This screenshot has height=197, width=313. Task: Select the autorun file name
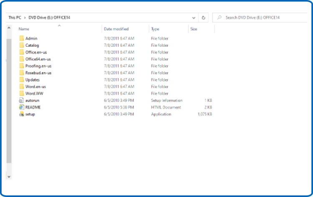(32, 100)
